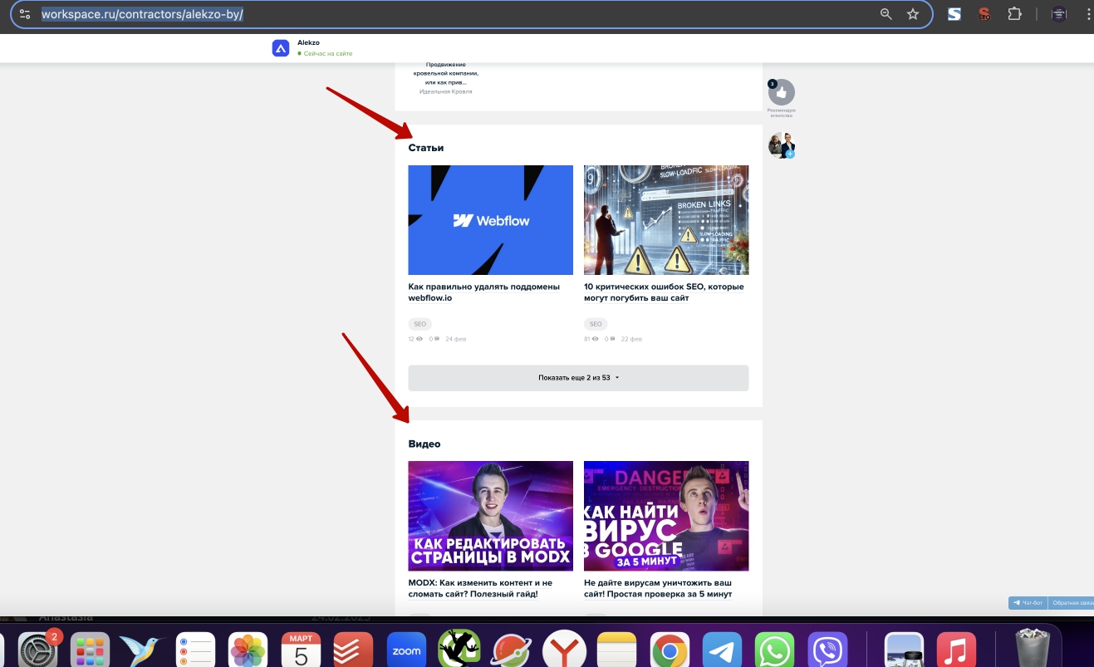Open the Chrome profile avatar menu
The image size is (1094, 667).
click(1058, 14)
